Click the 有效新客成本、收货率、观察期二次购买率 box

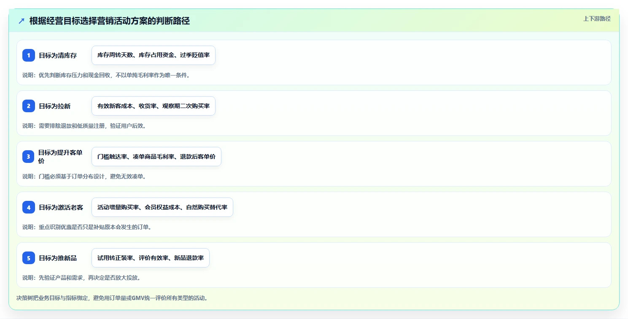154,106
